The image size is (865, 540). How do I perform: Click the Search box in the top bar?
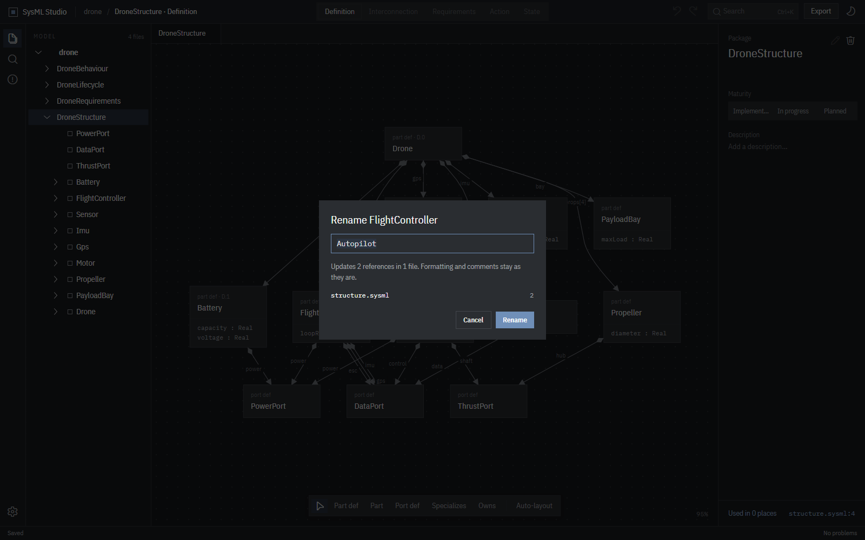coord(753,11)
